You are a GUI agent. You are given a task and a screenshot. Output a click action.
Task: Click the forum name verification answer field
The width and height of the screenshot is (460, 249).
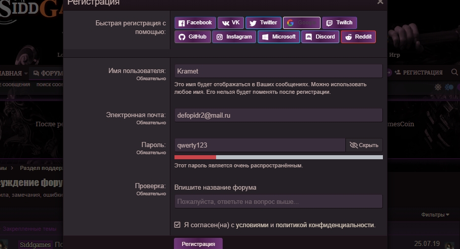[278, 201]
